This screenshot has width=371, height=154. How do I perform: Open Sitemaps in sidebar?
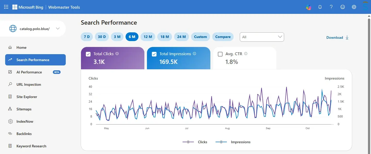(35, 109)
